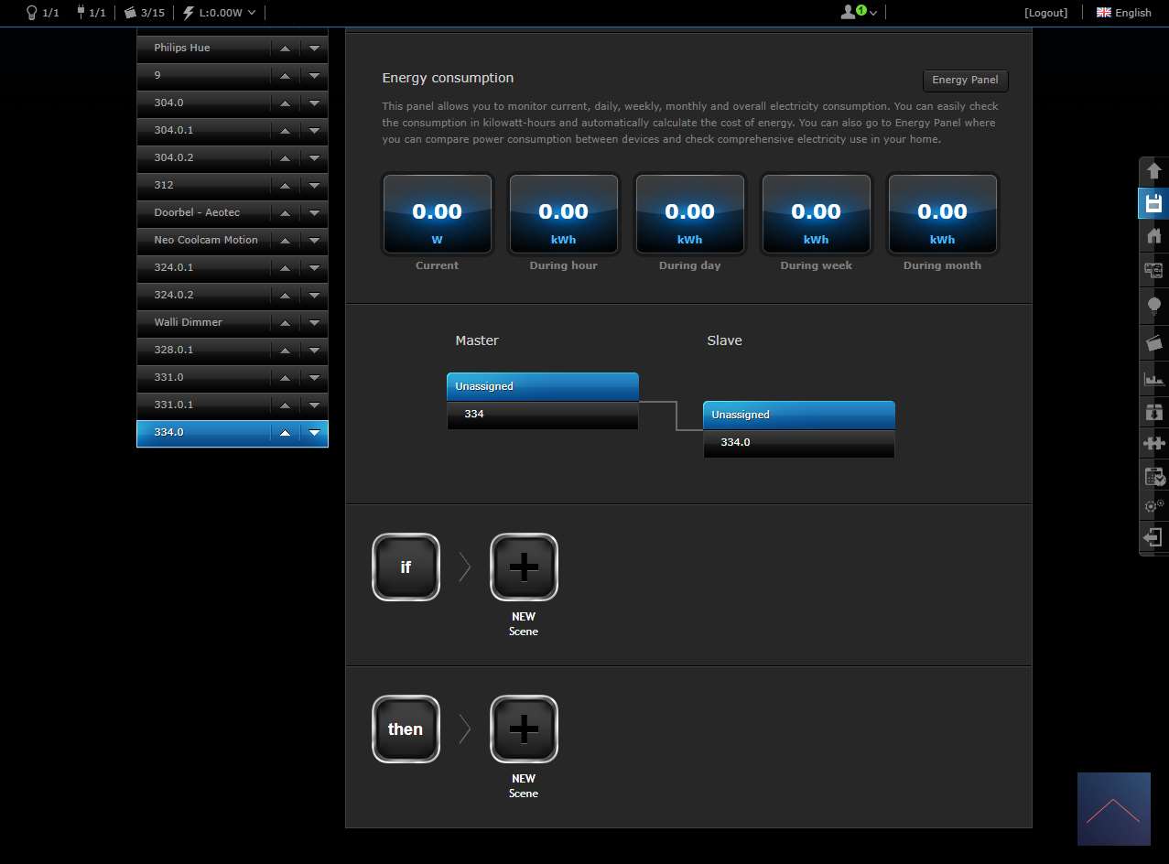Open the chart graph sidebar icon

[x=1153, y=378]
